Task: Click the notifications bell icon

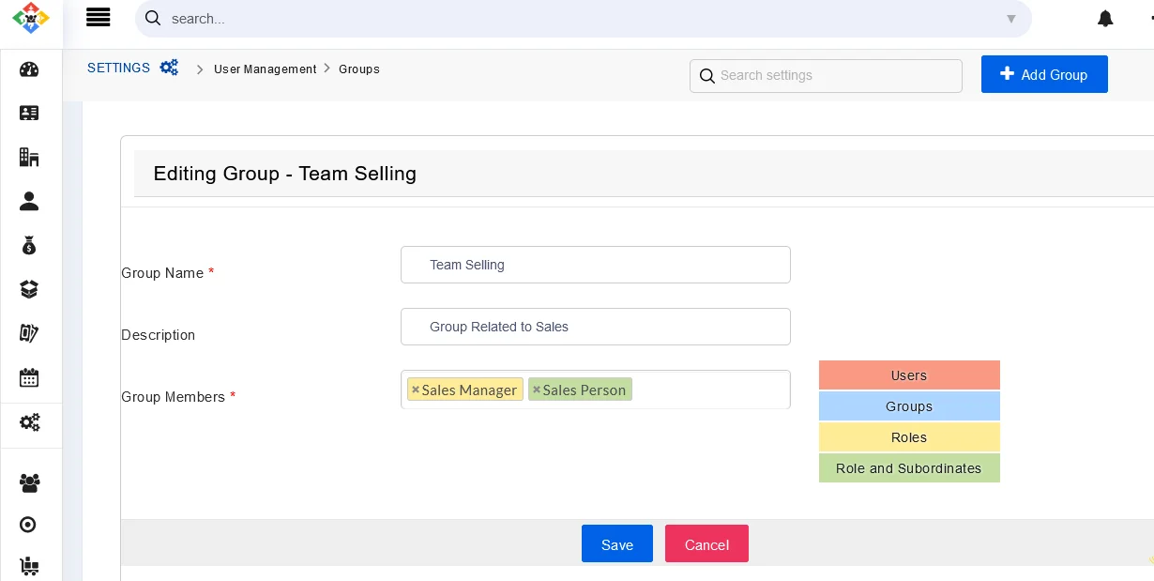Action: tap(1105, 19)
